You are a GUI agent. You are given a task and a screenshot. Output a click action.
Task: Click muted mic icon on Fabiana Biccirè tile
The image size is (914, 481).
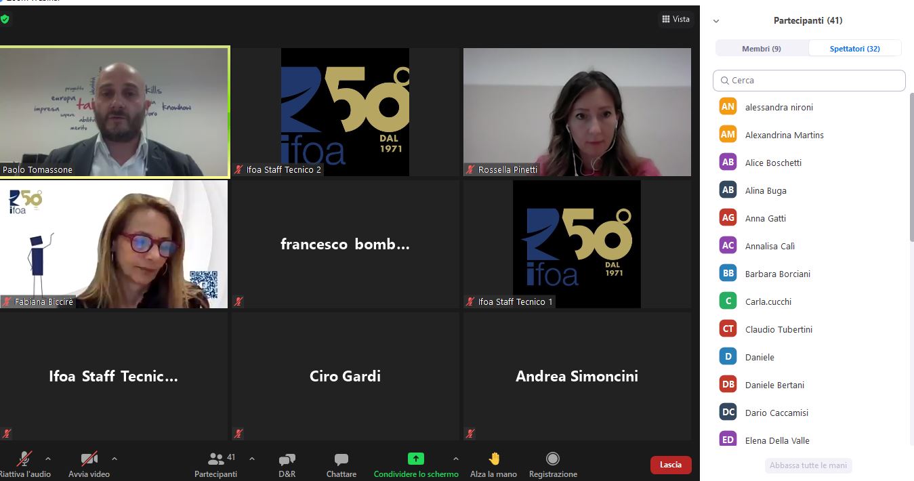[x=7, y=301]
